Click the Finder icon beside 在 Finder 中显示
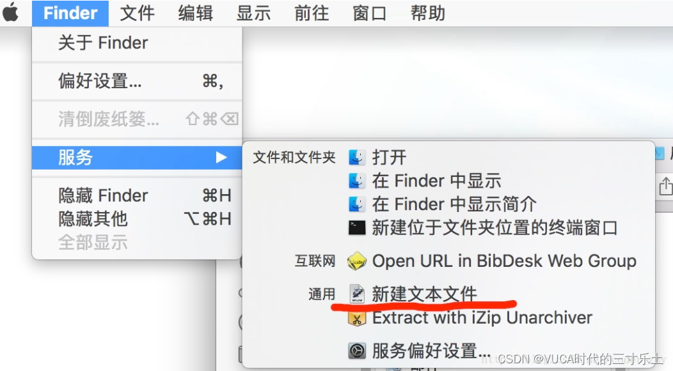673x371 pixels. click(x=357, y=181)
